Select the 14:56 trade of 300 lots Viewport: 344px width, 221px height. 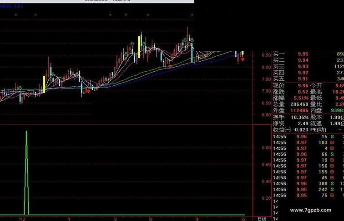coord(308,184)
